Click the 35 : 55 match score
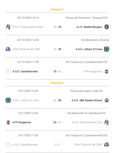Viewport: 115px width, 153px height. (x=57, y=27)
